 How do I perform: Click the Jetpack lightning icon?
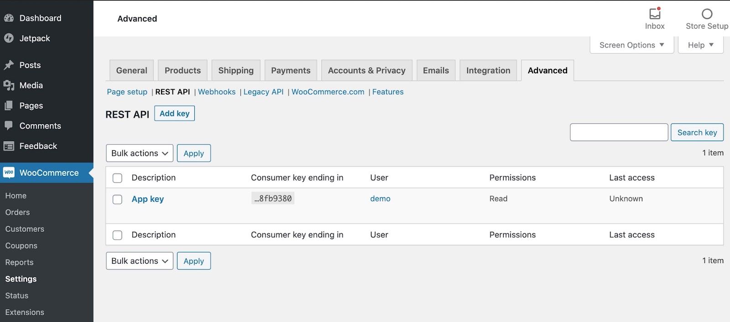pos(9,38)
